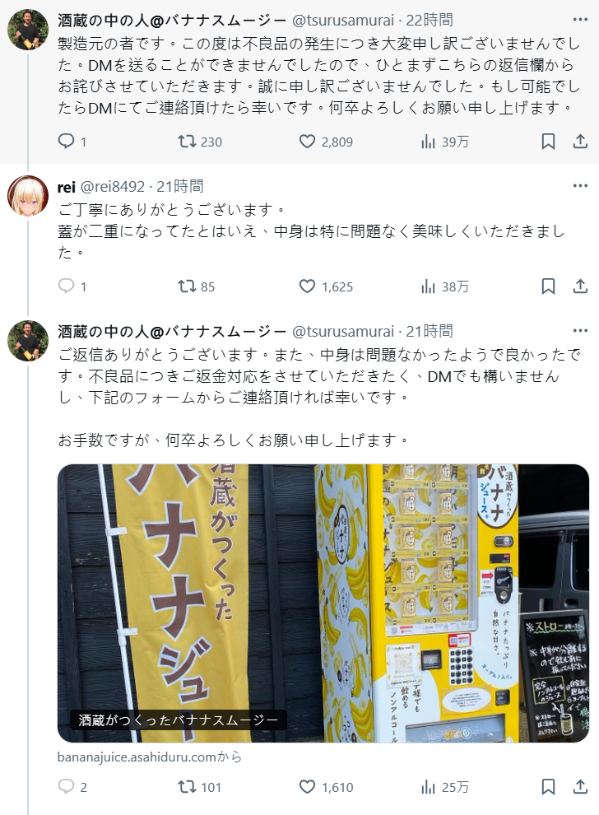Viewport: 599px width, 815px height.
Task: Click the bananajuice.asahiduru.com source link
Action: tap(150, 757)
